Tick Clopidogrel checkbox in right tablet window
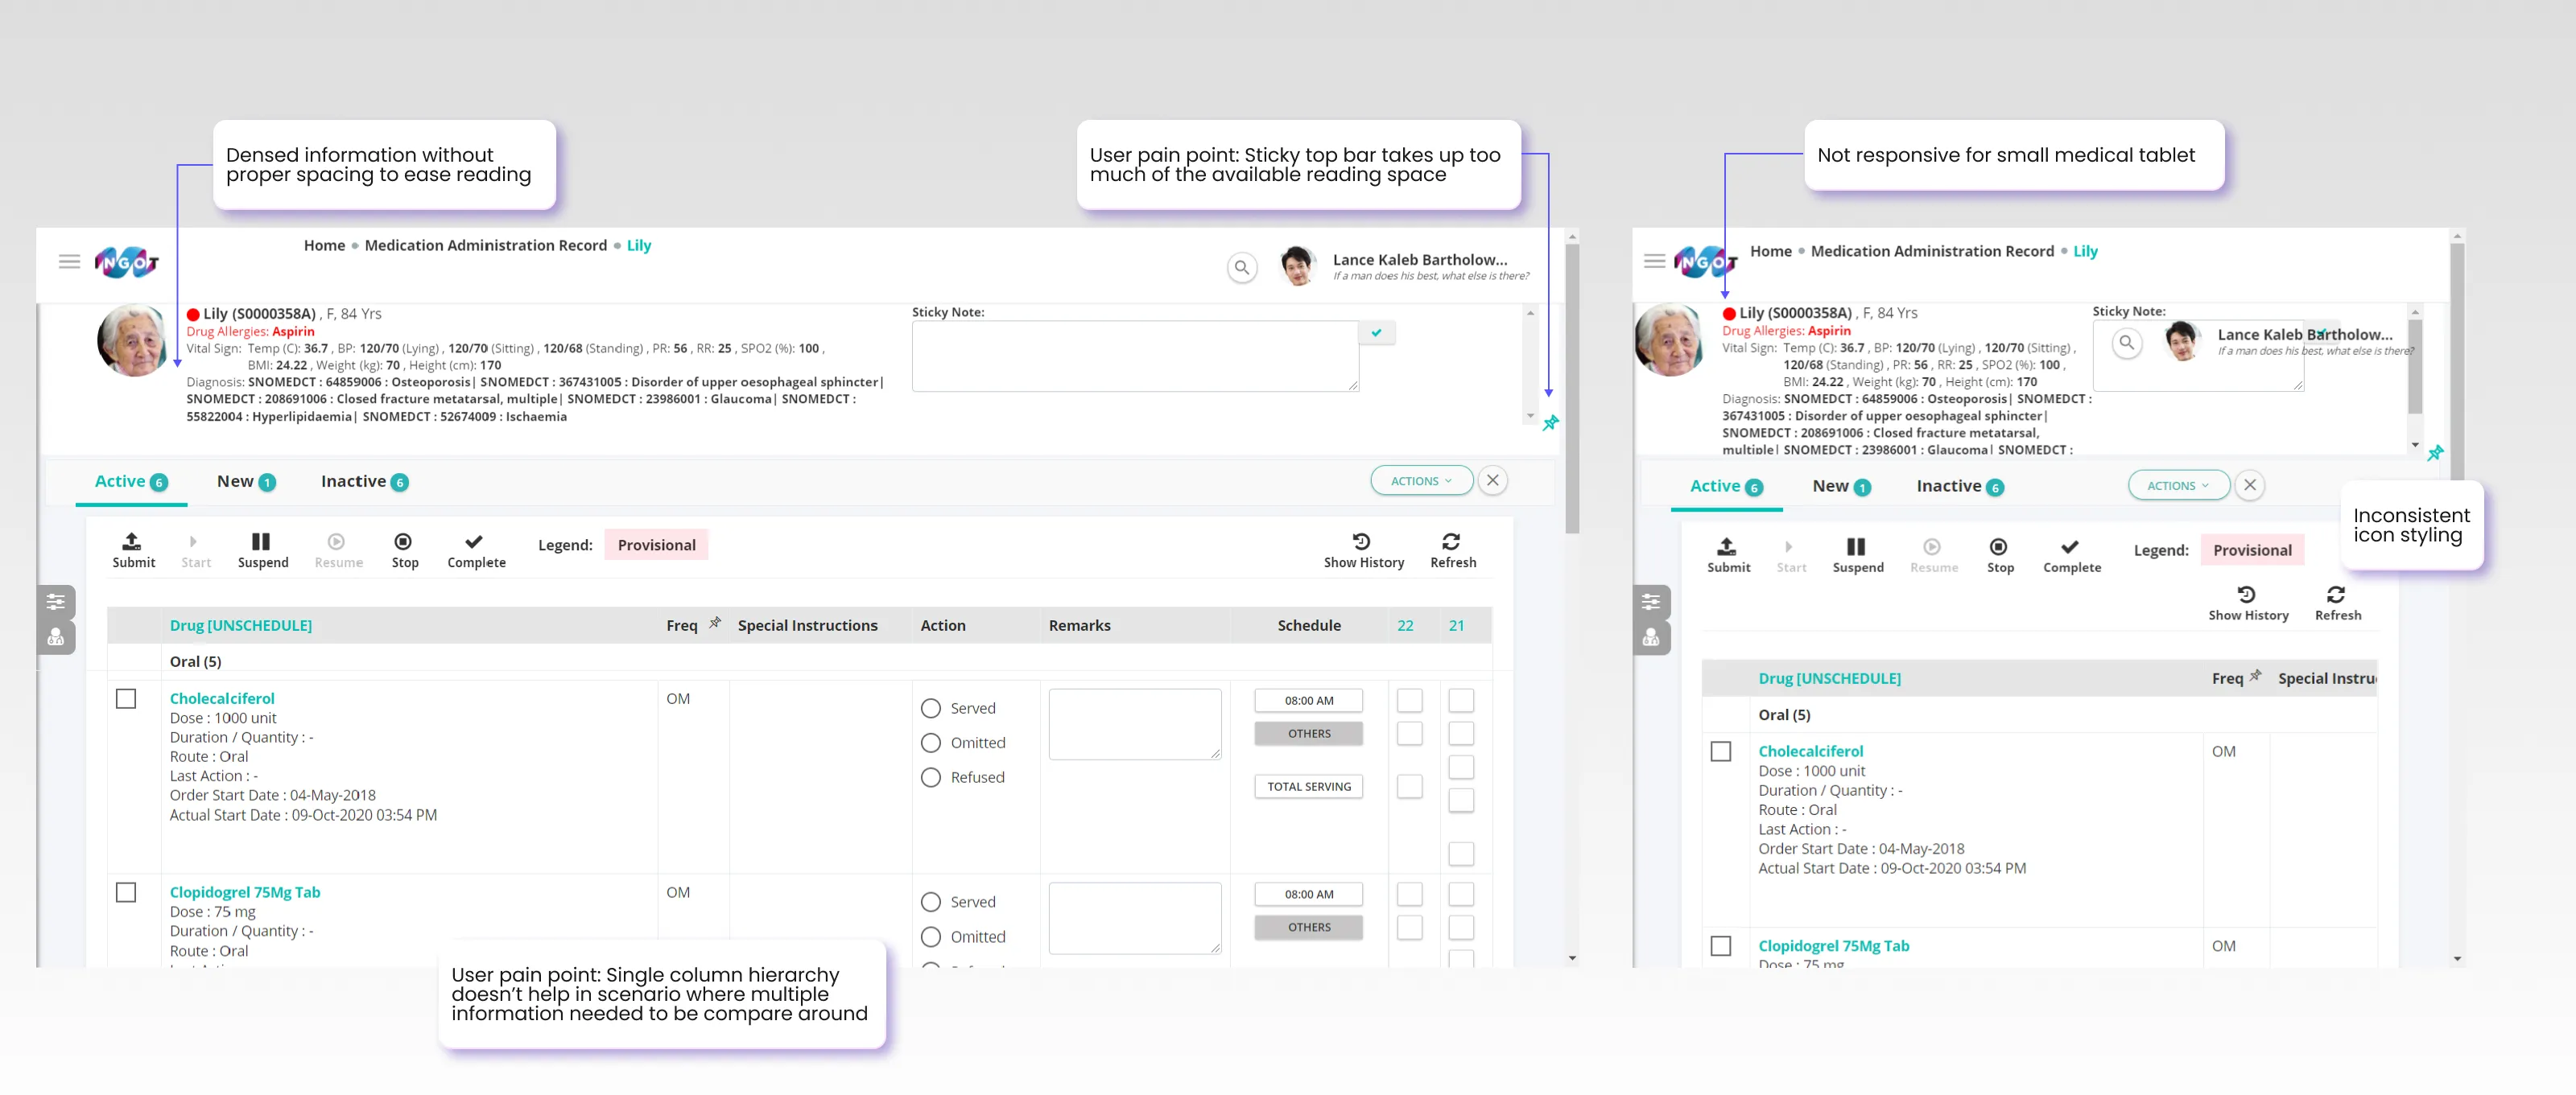The height and width of the screenshot is (1095, 2576). tap(1721, 945)
